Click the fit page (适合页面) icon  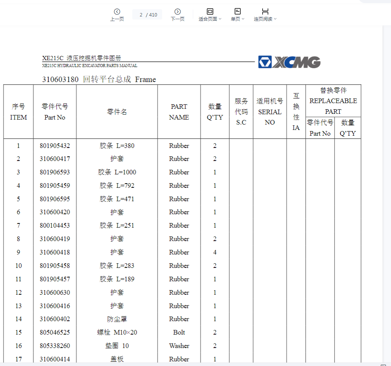point(210,11)
